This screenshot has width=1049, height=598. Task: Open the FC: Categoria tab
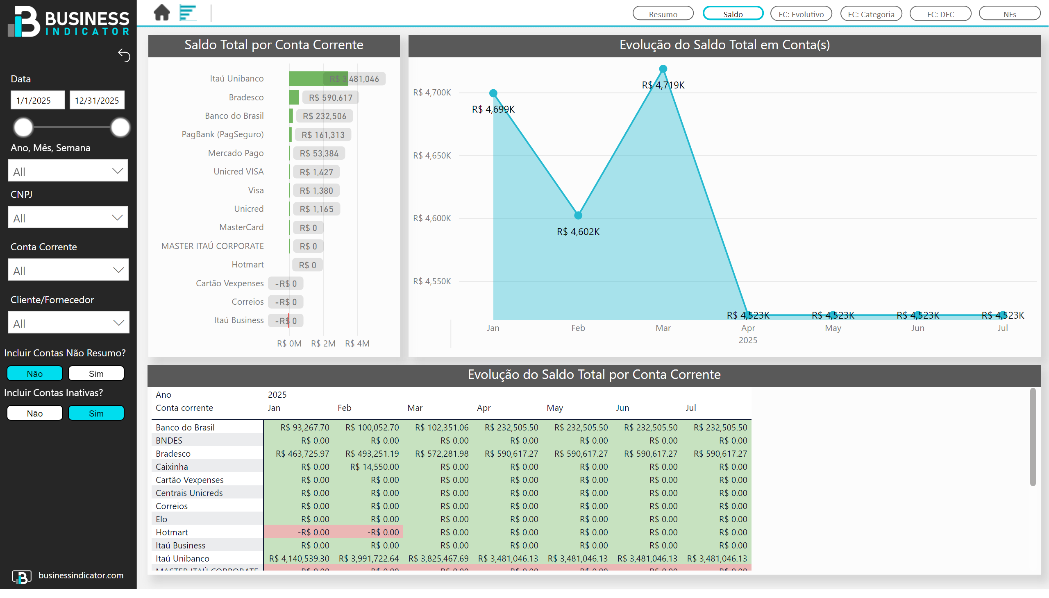[x=871, y=14]
